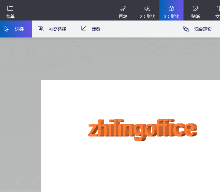Switch to the 3D 形状 tab label
The height and width of the screenshot is (192, 220).
(x=171, y=16)
